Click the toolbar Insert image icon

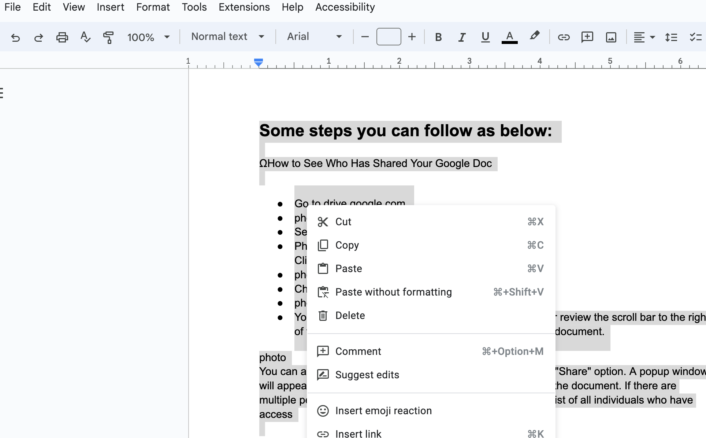point(611,37)
